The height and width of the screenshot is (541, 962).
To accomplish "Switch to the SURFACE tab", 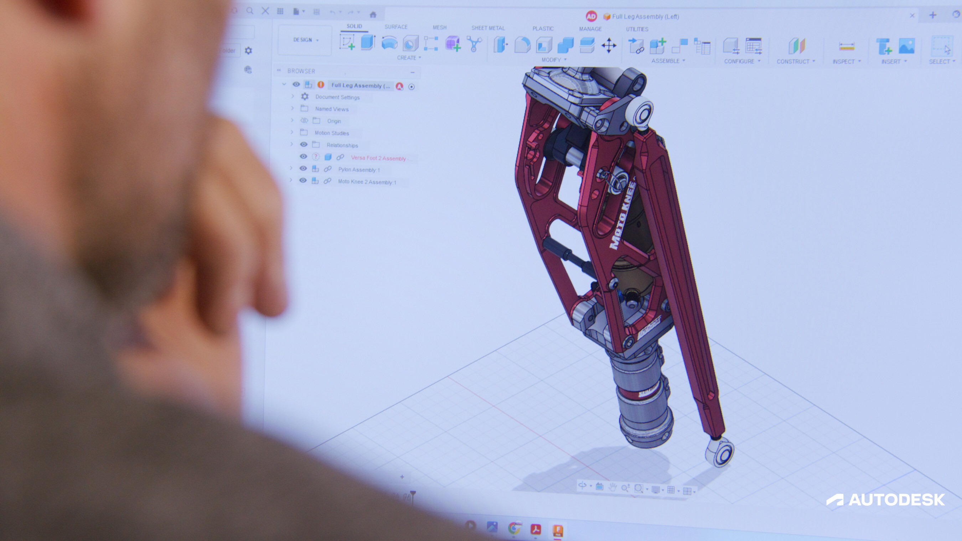I will click(x=396, y=27).
